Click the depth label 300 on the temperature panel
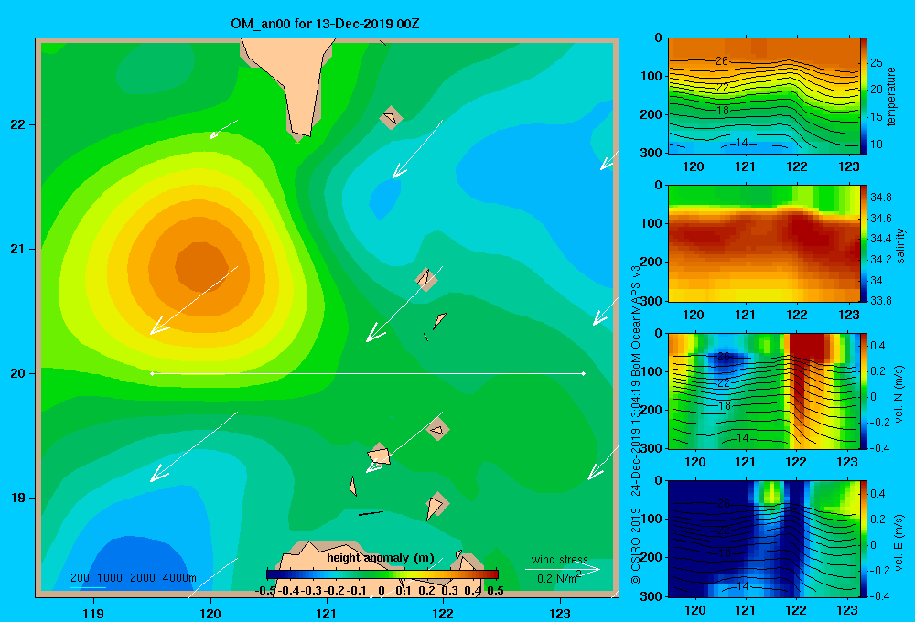Viewport: 915px width, 622px height. pyautogui.click(x=651, y=153)
